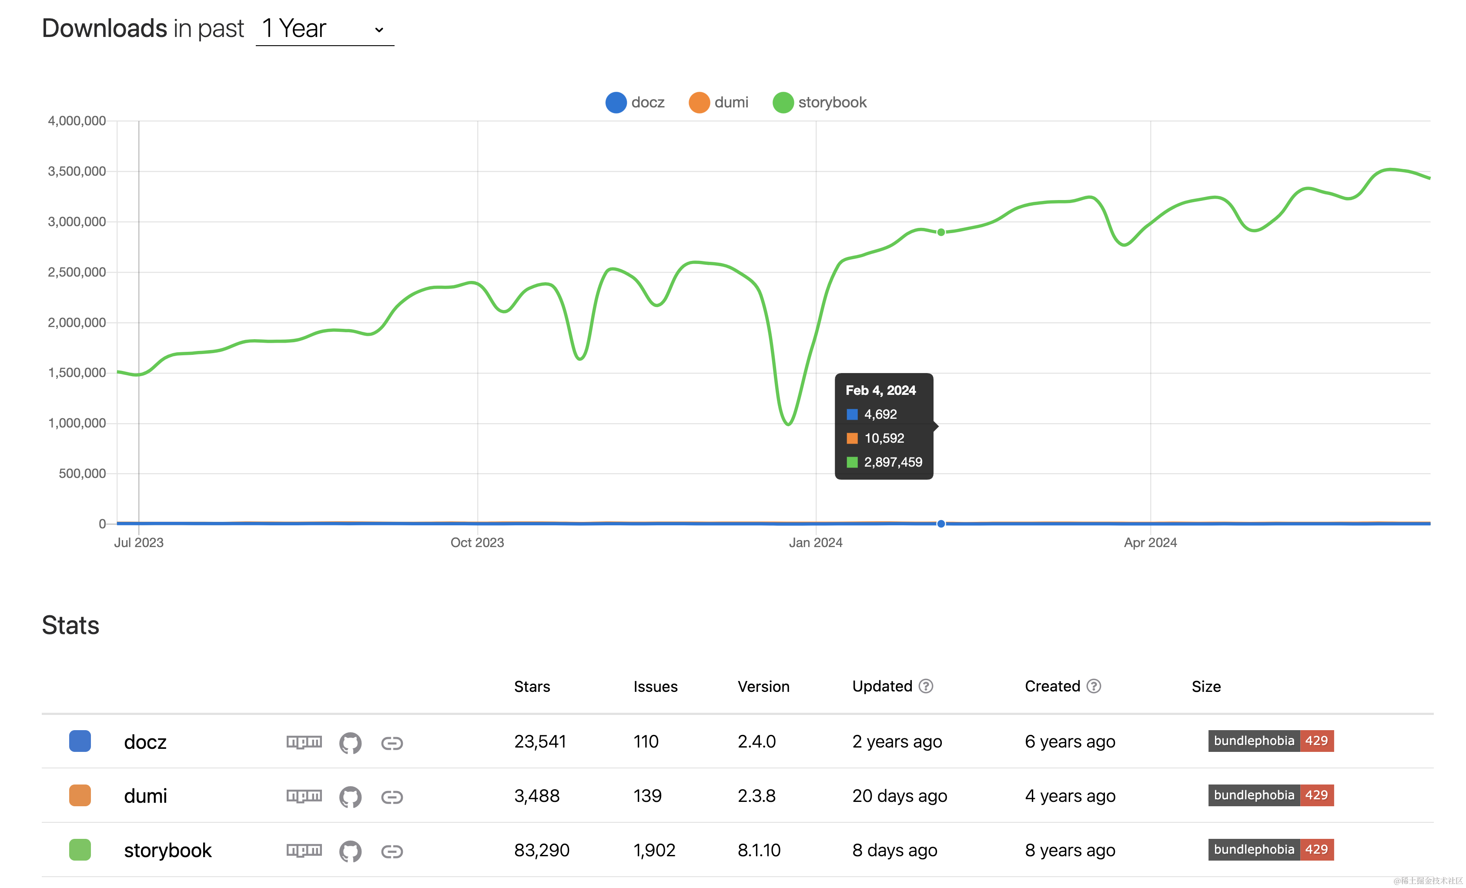
Task: Open the docz package link
Action: [x=145, y=742]
